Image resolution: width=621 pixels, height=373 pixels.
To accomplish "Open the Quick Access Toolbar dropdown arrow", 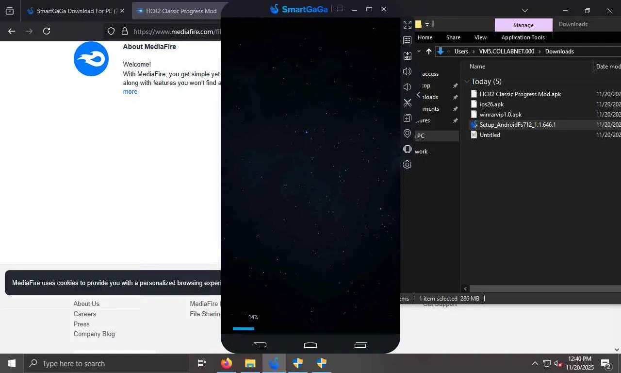I will tap(427, 25).
